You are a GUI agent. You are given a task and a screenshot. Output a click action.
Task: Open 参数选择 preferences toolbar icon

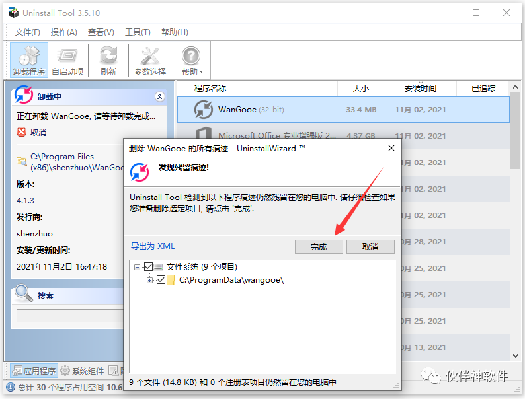(x=150, y=60)
